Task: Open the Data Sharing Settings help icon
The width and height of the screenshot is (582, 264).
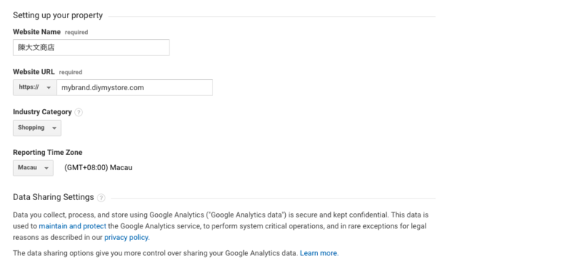Action: [101, 198]
